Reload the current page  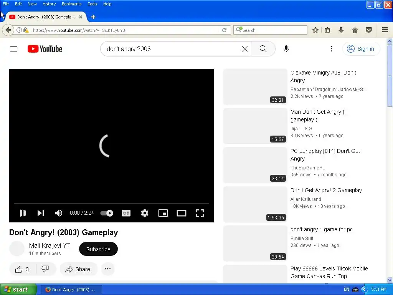224,30
